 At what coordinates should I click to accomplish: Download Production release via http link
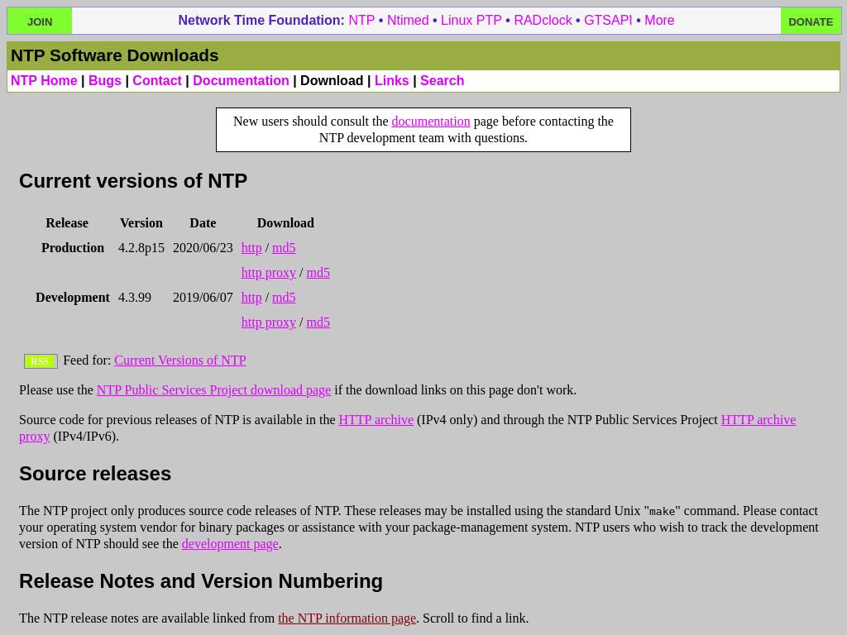tap(251, 248)
